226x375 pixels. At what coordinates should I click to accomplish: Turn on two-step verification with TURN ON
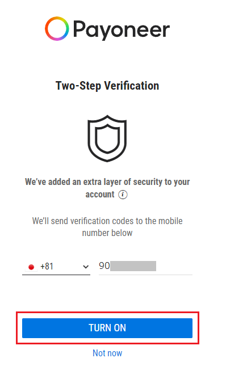click(x=107, y=328)
